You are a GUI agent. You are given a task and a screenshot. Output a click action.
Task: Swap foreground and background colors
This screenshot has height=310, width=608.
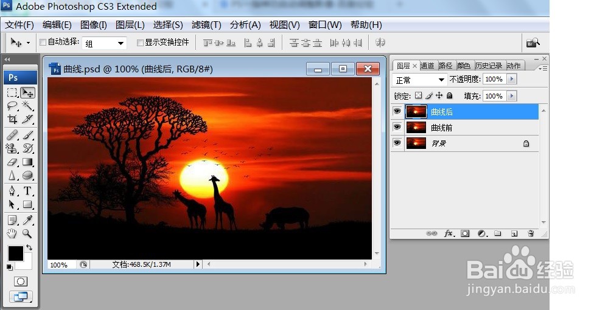(29, 247)
